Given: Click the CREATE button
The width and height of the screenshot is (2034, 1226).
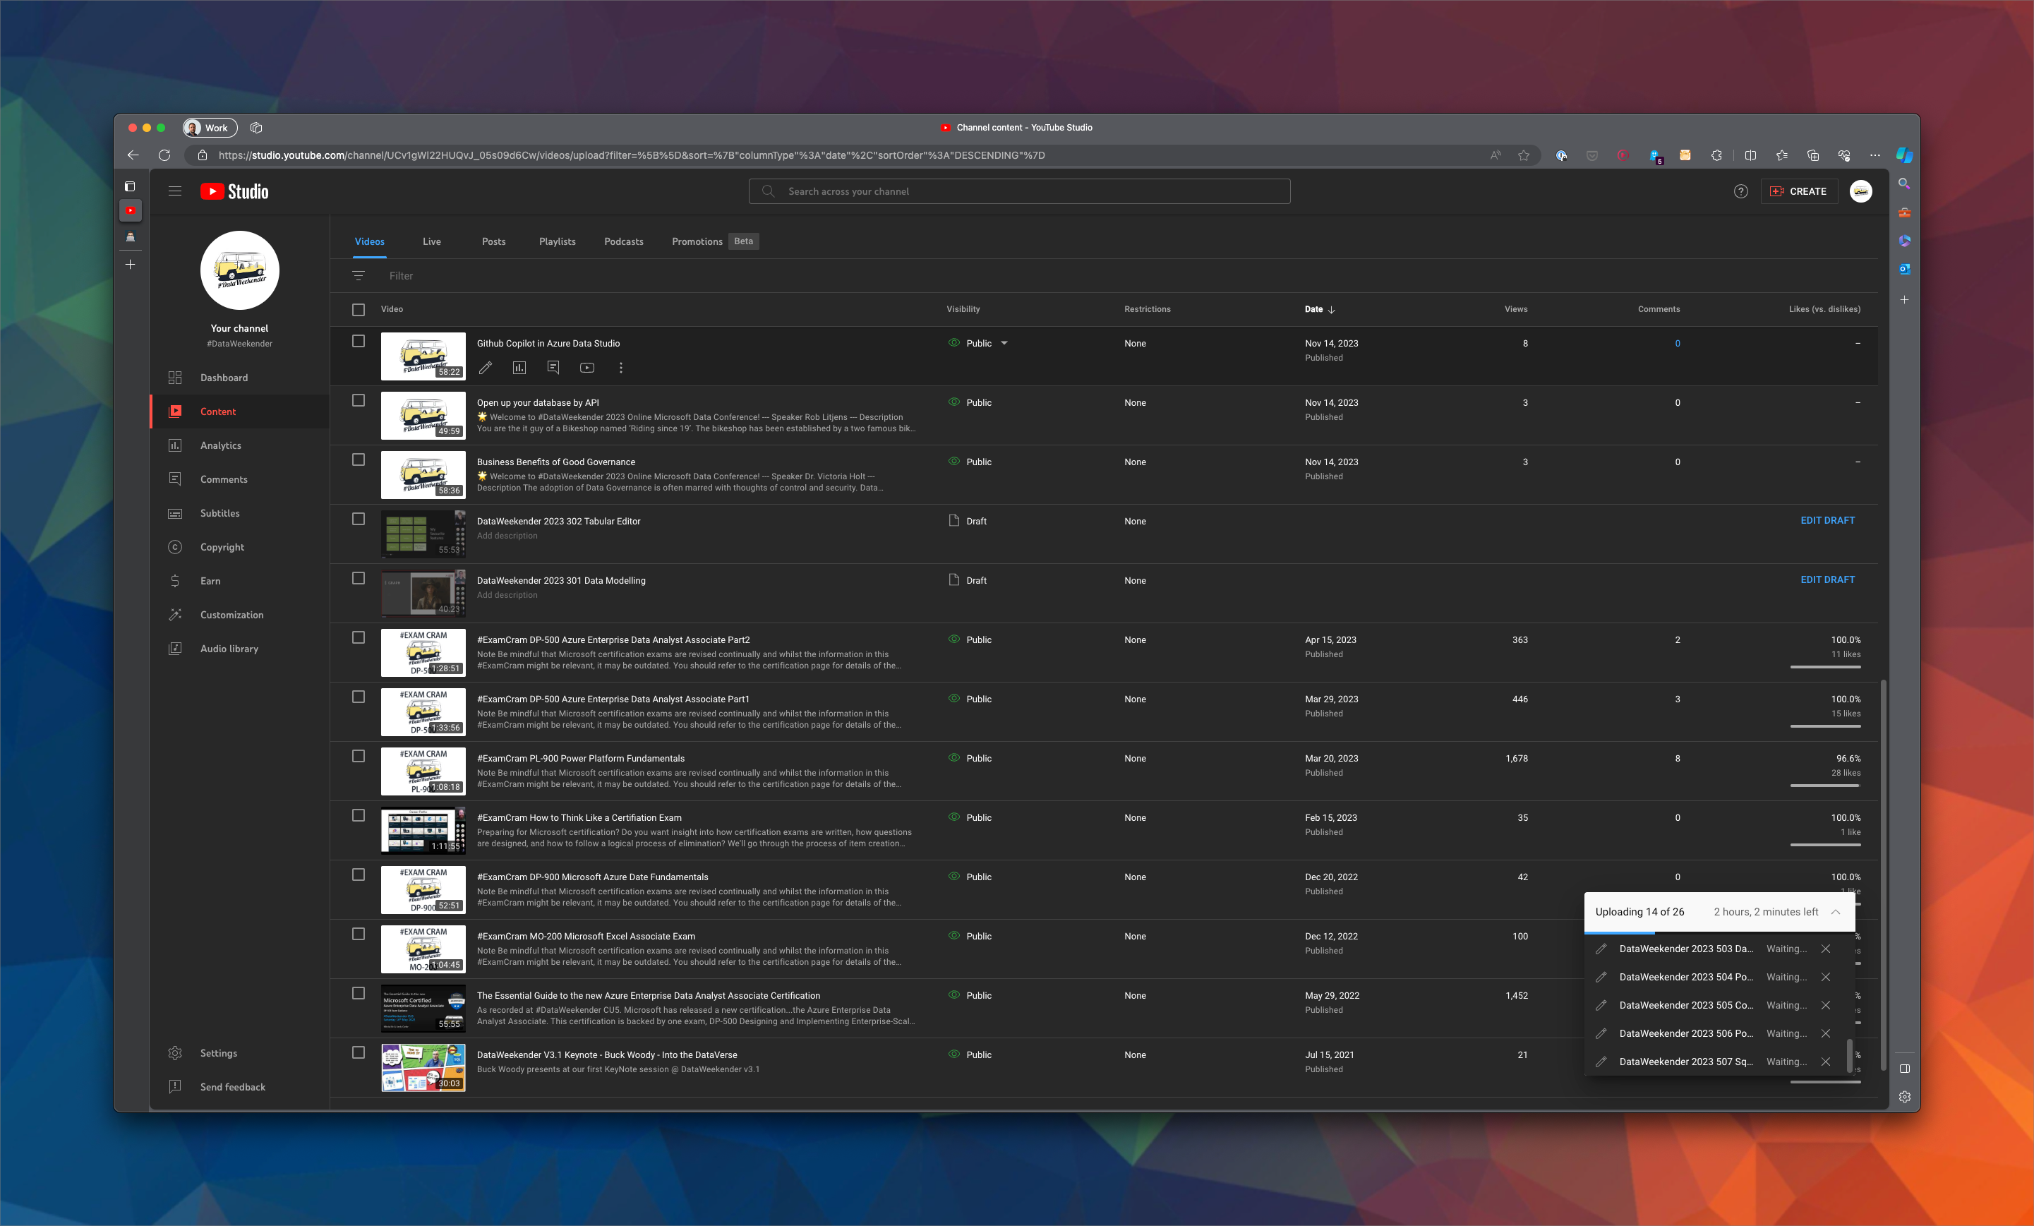Looking at the screenshot, I should click(x=1800, y=191).
